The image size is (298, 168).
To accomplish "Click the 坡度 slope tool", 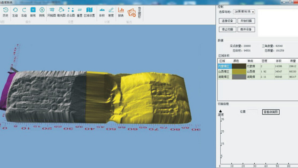I will pyautogui.click(x=111, y=12).
